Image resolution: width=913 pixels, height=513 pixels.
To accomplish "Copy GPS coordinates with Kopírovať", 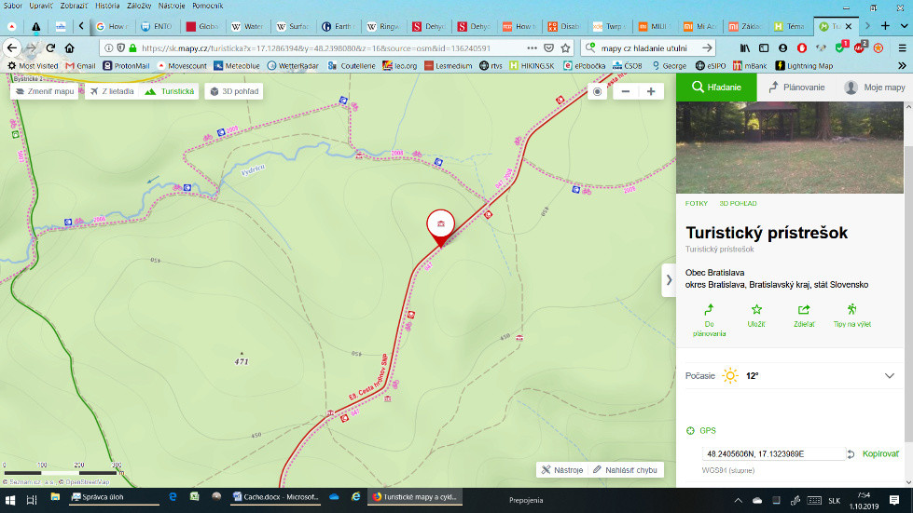I will click(879, 454).
